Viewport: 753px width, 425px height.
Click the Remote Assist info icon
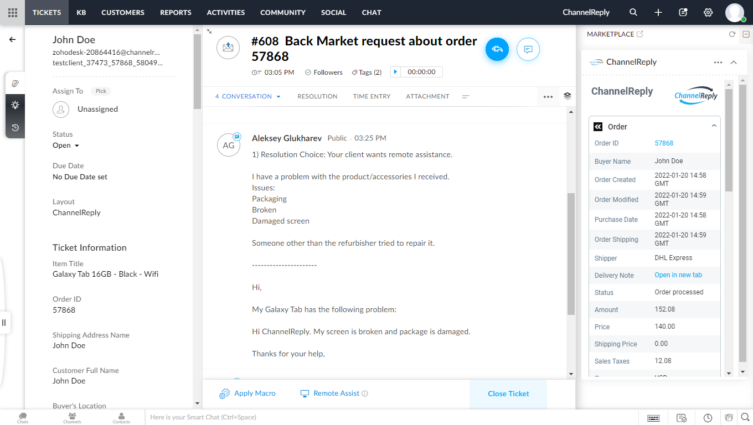pos(365,393)
